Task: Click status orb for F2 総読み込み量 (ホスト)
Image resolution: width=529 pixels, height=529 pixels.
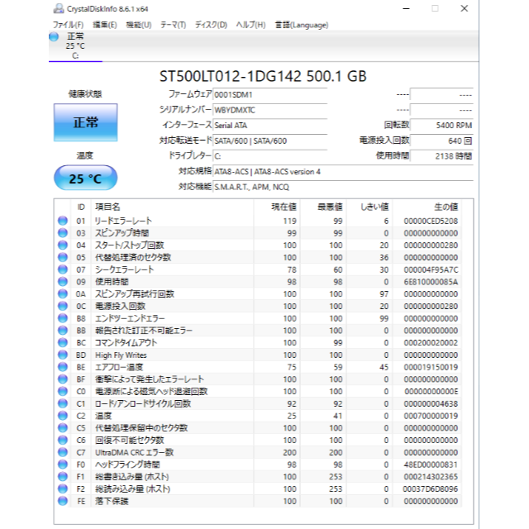Action: 63,488
